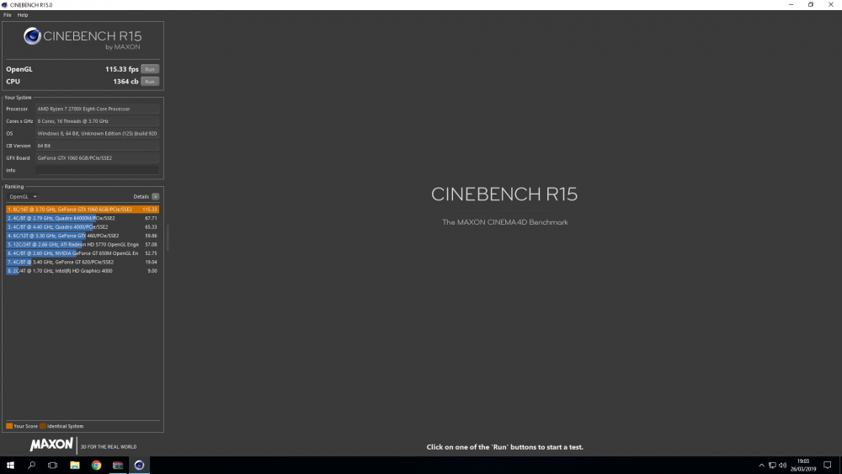Screen dimensions: 842x474
Task: Click the Processor field AMD Ryzen 7 2700X
Action: [x=97, y=109]
